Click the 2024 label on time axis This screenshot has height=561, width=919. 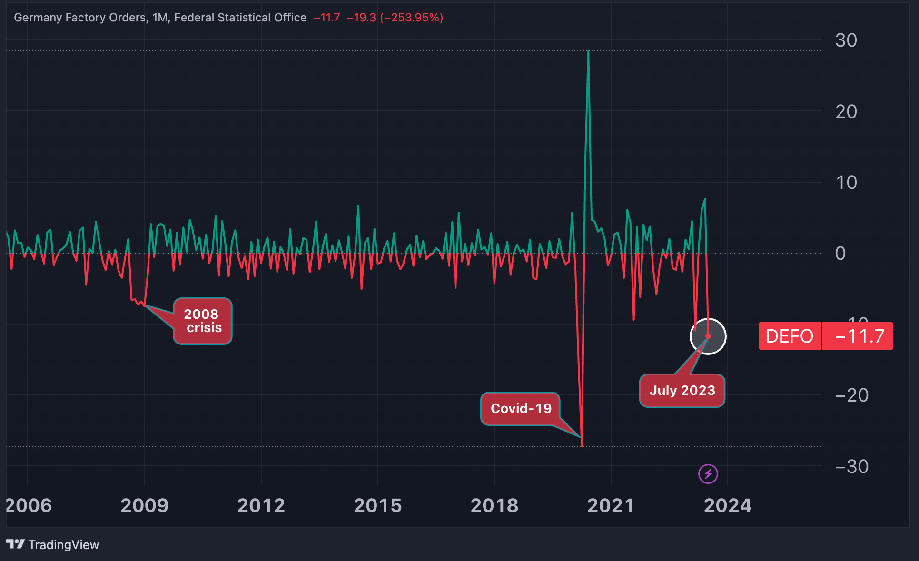[728, 505]
